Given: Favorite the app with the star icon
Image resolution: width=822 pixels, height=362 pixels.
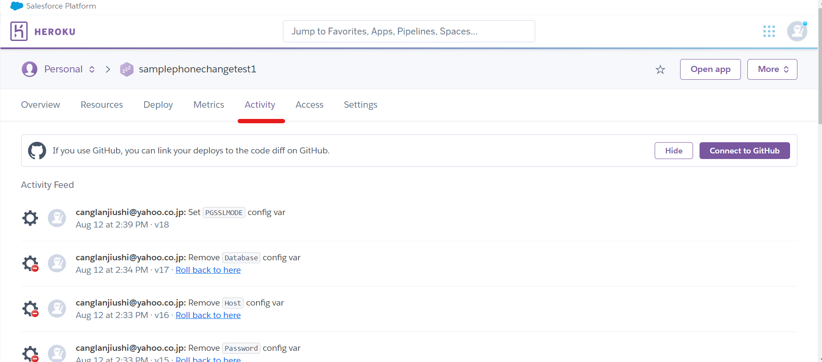Looking at the screenshot, I should 660,69.
